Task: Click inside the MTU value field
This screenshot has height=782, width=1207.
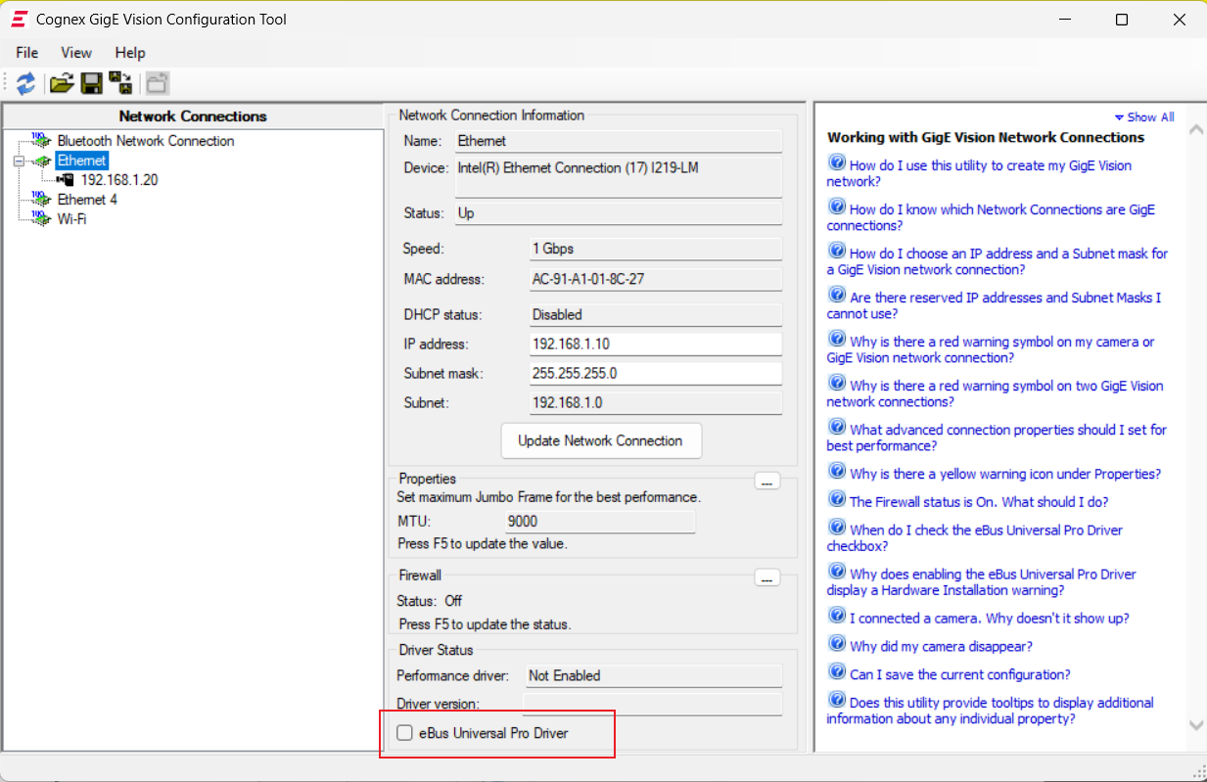Action: click(600, 521)
